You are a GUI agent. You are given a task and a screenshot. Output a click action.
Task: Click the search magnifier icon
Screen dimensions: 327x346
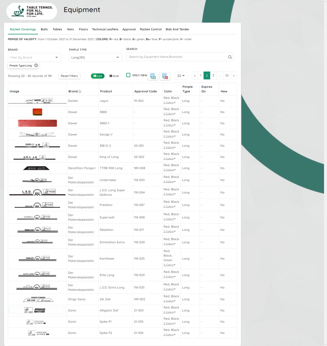coord(230,57)
